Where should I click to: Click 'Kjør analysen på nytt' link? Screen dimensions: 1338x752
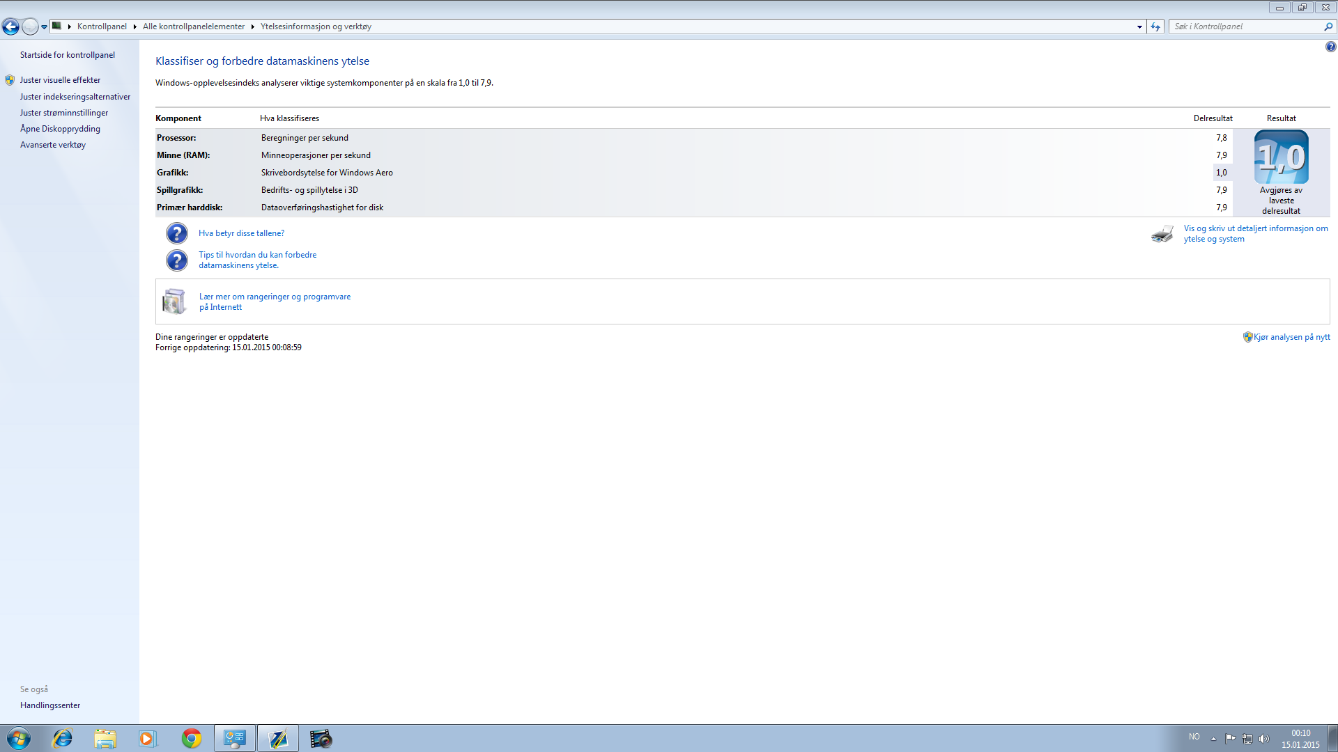(x=1291, y=337)
